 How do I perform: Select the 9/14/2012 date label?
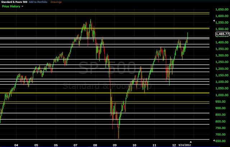(184, 145)
